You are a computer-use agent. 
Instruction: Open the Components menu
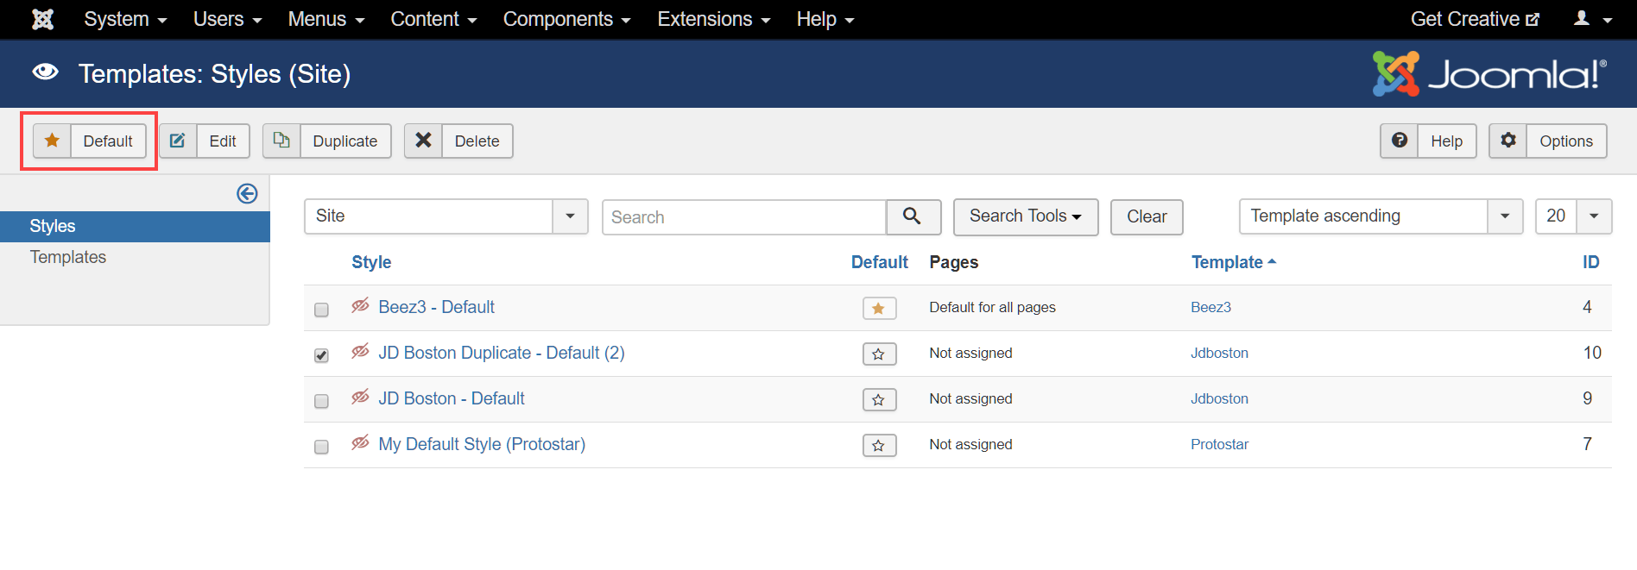[566, 19]
